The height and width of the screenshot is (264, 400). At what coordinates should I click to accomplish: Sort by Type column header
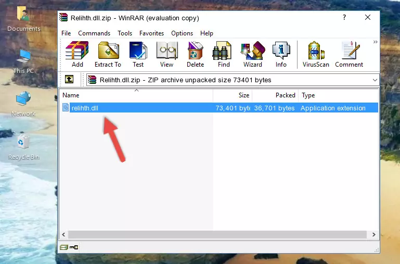(338, 95)
